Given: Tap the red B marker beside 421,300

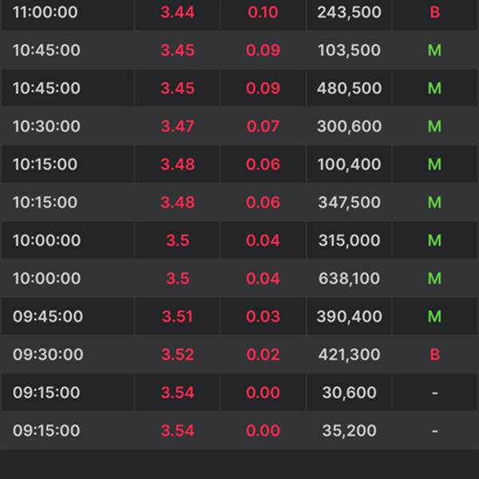Looking at the screenshot, I should point(434,354).
